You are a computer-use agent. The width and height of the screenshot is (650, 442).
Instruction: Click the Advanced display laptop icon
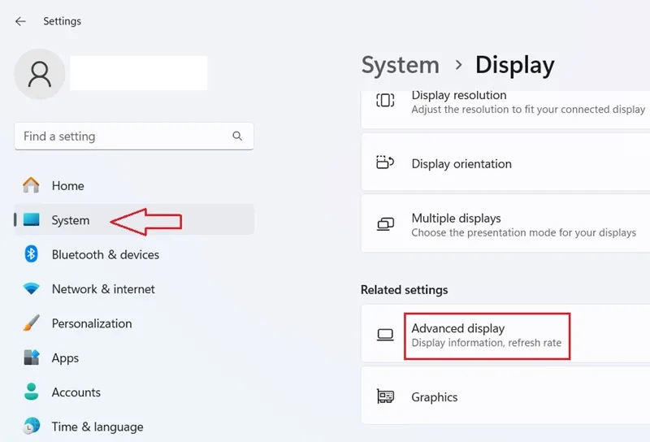point(385,335)
